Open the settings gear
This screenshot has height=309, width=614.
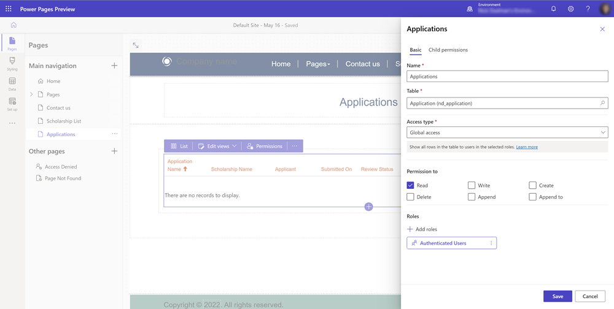[570, 9]
